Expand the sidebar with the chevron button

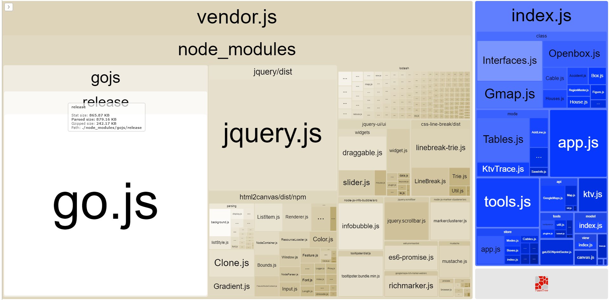pyautogui.click(x=9, y=7)
